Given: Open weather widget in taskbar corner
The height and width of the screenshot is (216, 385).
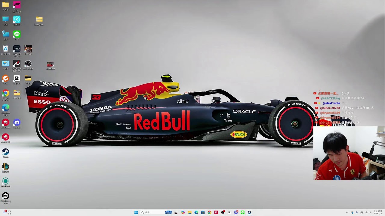Looking at the screenshot, I should pos(7,212).
